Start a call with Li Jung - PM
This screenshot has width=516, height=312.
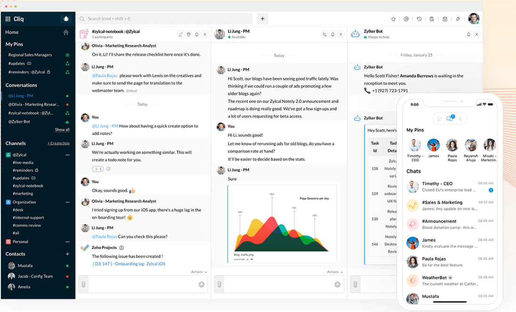(325, 34)
